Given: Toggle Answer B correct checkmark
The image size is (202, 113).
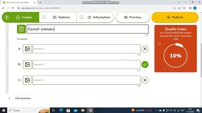Looking at the screenshot, I should click(x=145, y=64).
